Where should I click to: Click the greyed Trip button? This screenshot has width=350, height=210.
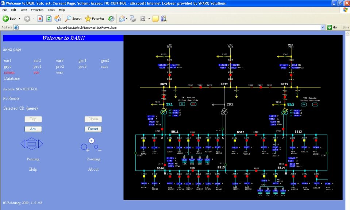tap(33, 119)
